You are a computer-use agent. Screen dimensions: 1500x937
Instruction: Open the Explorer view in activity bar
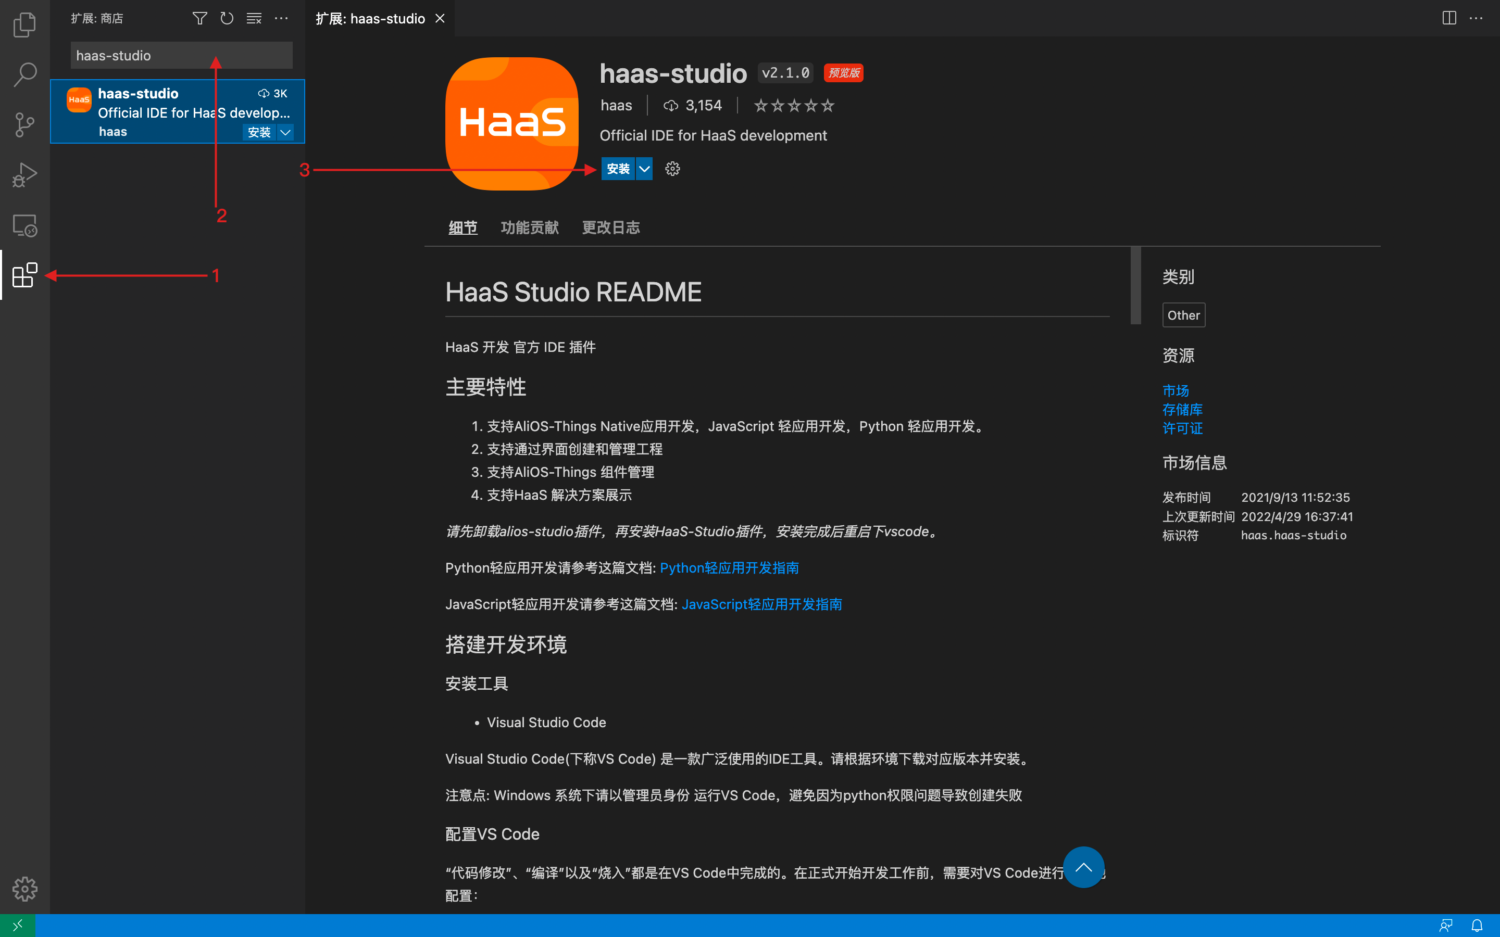[x=25, y=25]
